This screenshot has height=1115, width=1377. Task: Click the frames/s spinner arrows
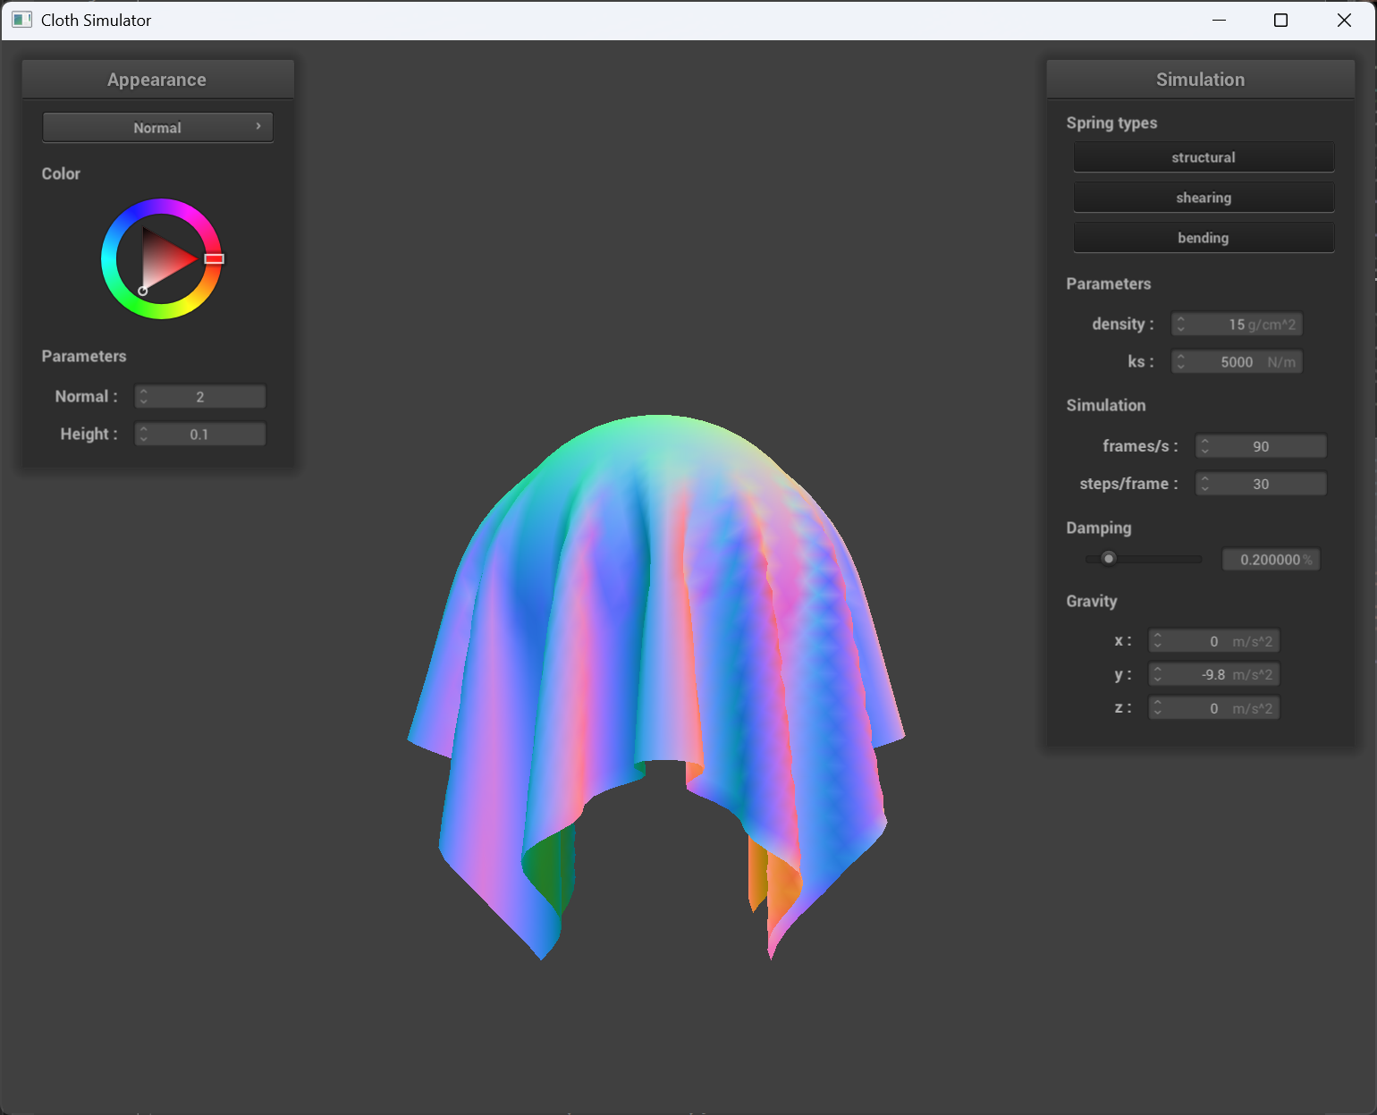pos(1205,446)
